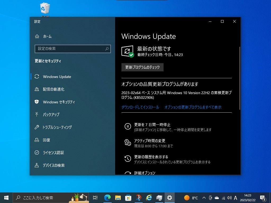Click the 設定の検索 search field

[x=73, y=49]
